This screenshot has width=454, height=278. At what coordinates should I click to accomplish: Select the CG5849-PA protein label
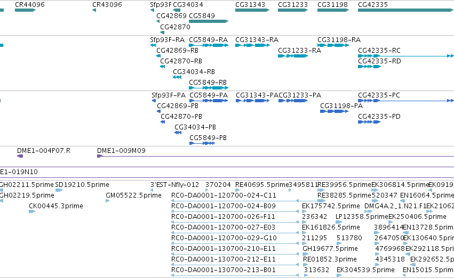[209, 95]
